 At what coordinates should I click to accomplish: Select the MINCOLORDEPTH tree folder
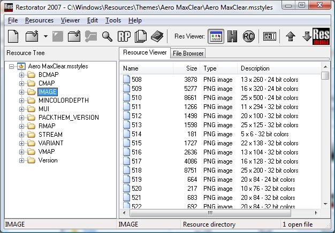point(64,100)
